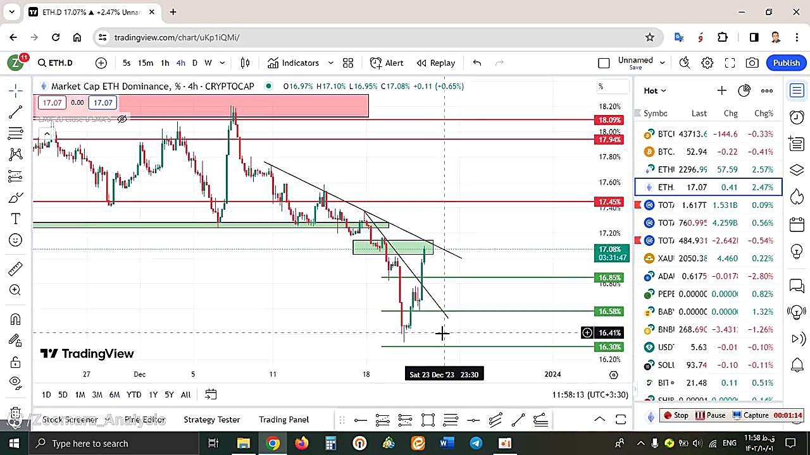Image resolution: width=810 pixels, height=455 pixels.
Task: Open chart settings gear
Action: coord(707,63)
